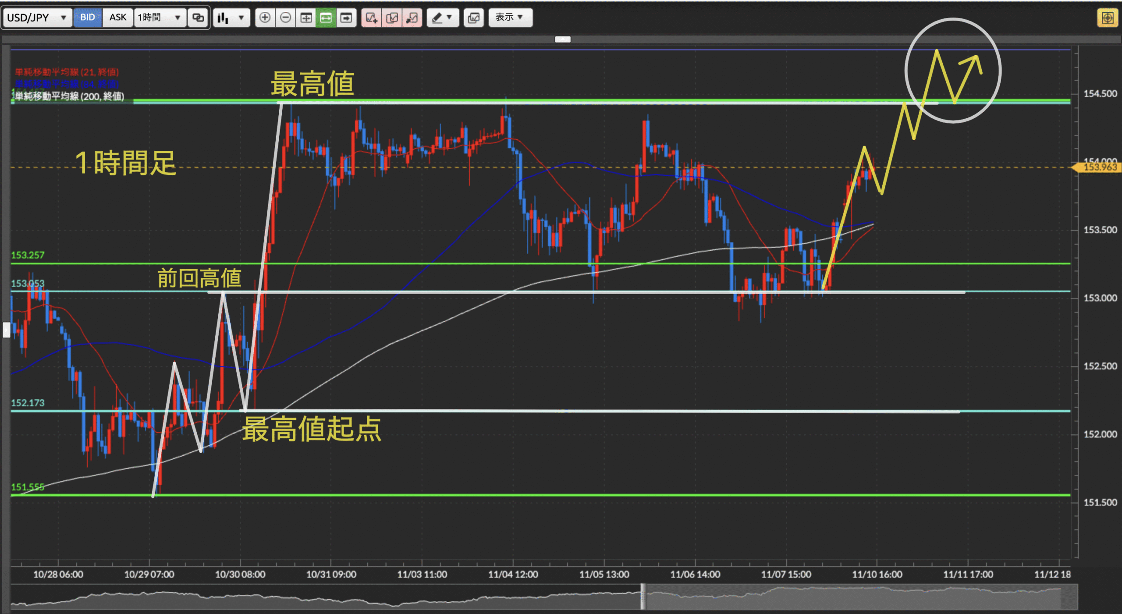Open the chart type bar-style dropdown
This screenshot has height=614, width=1122.
[x=231, y=18]
